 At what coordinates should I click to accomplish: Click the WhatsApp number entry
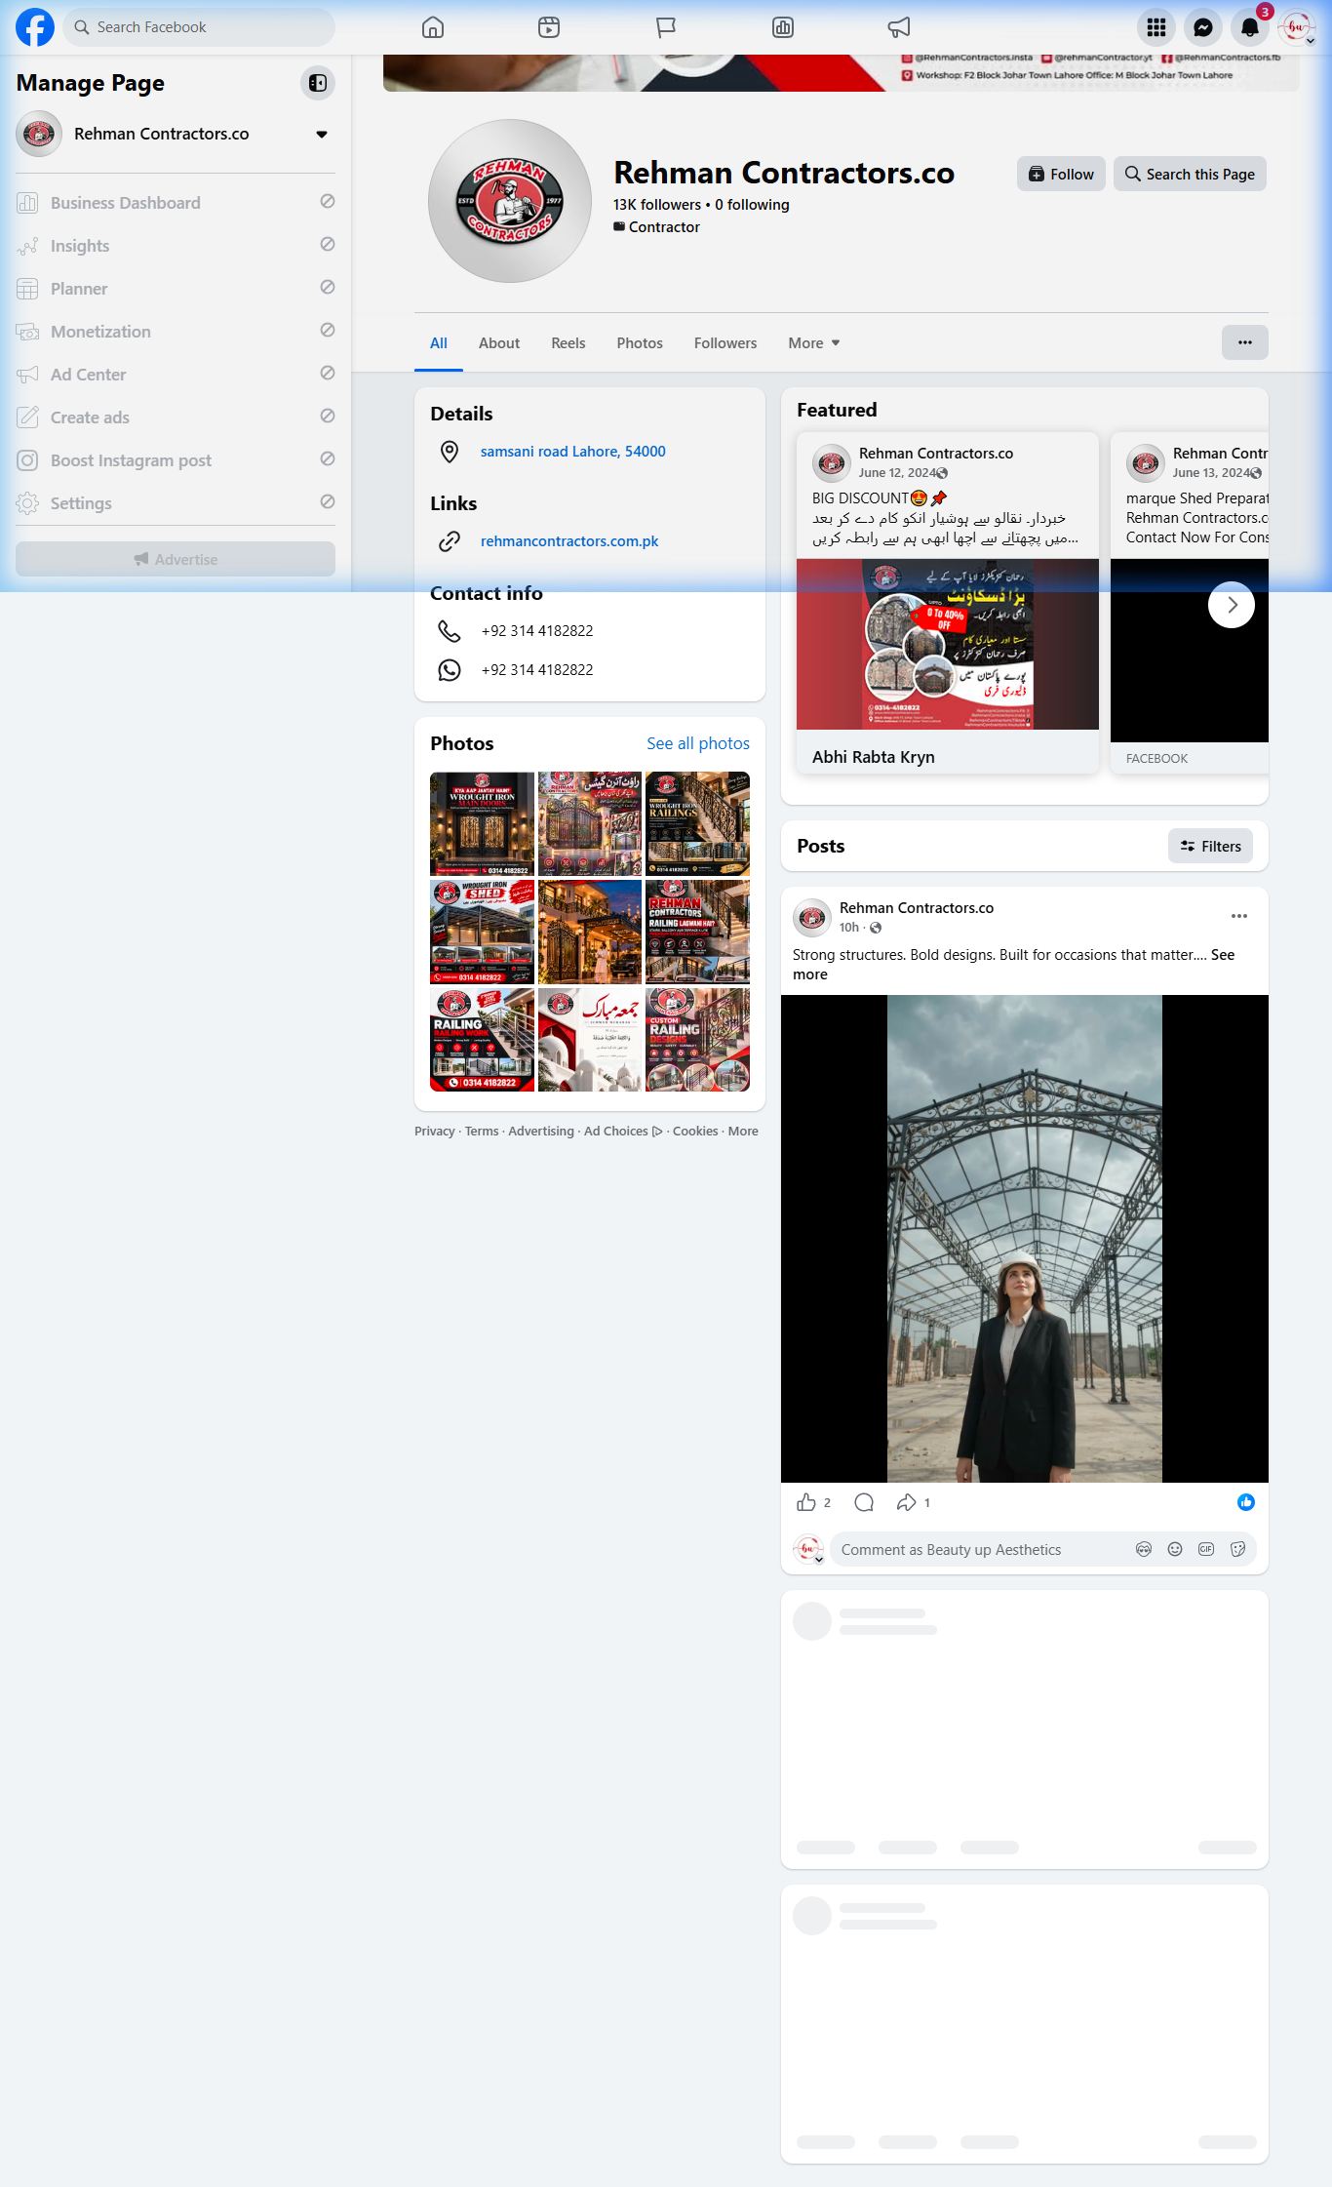537,670
